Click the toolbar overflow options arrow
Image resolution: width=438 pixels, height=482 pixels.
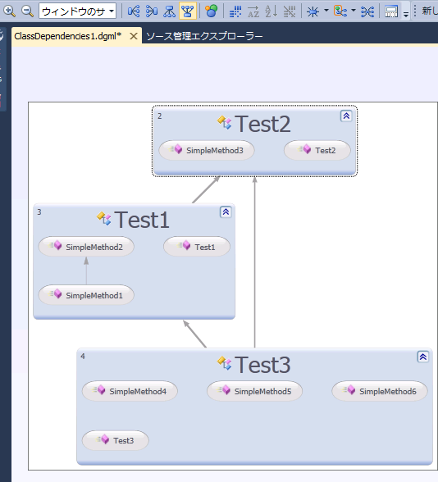(406, 14)
